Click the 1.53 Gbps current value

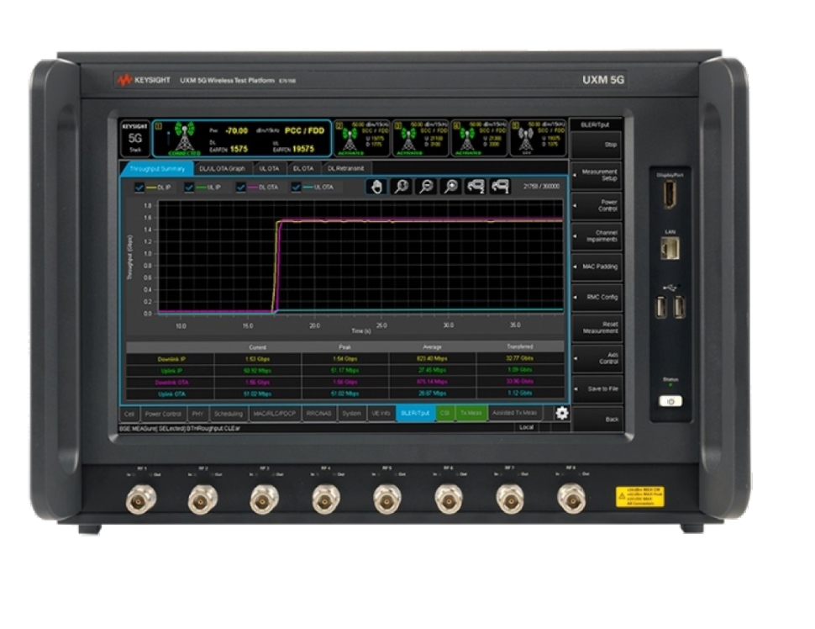pyautogui.click(x=257, y=359)
